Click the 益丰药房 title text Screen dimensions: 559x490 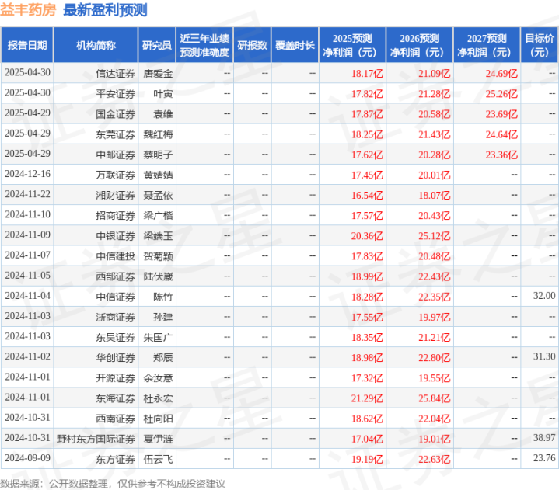pos(28,10)
